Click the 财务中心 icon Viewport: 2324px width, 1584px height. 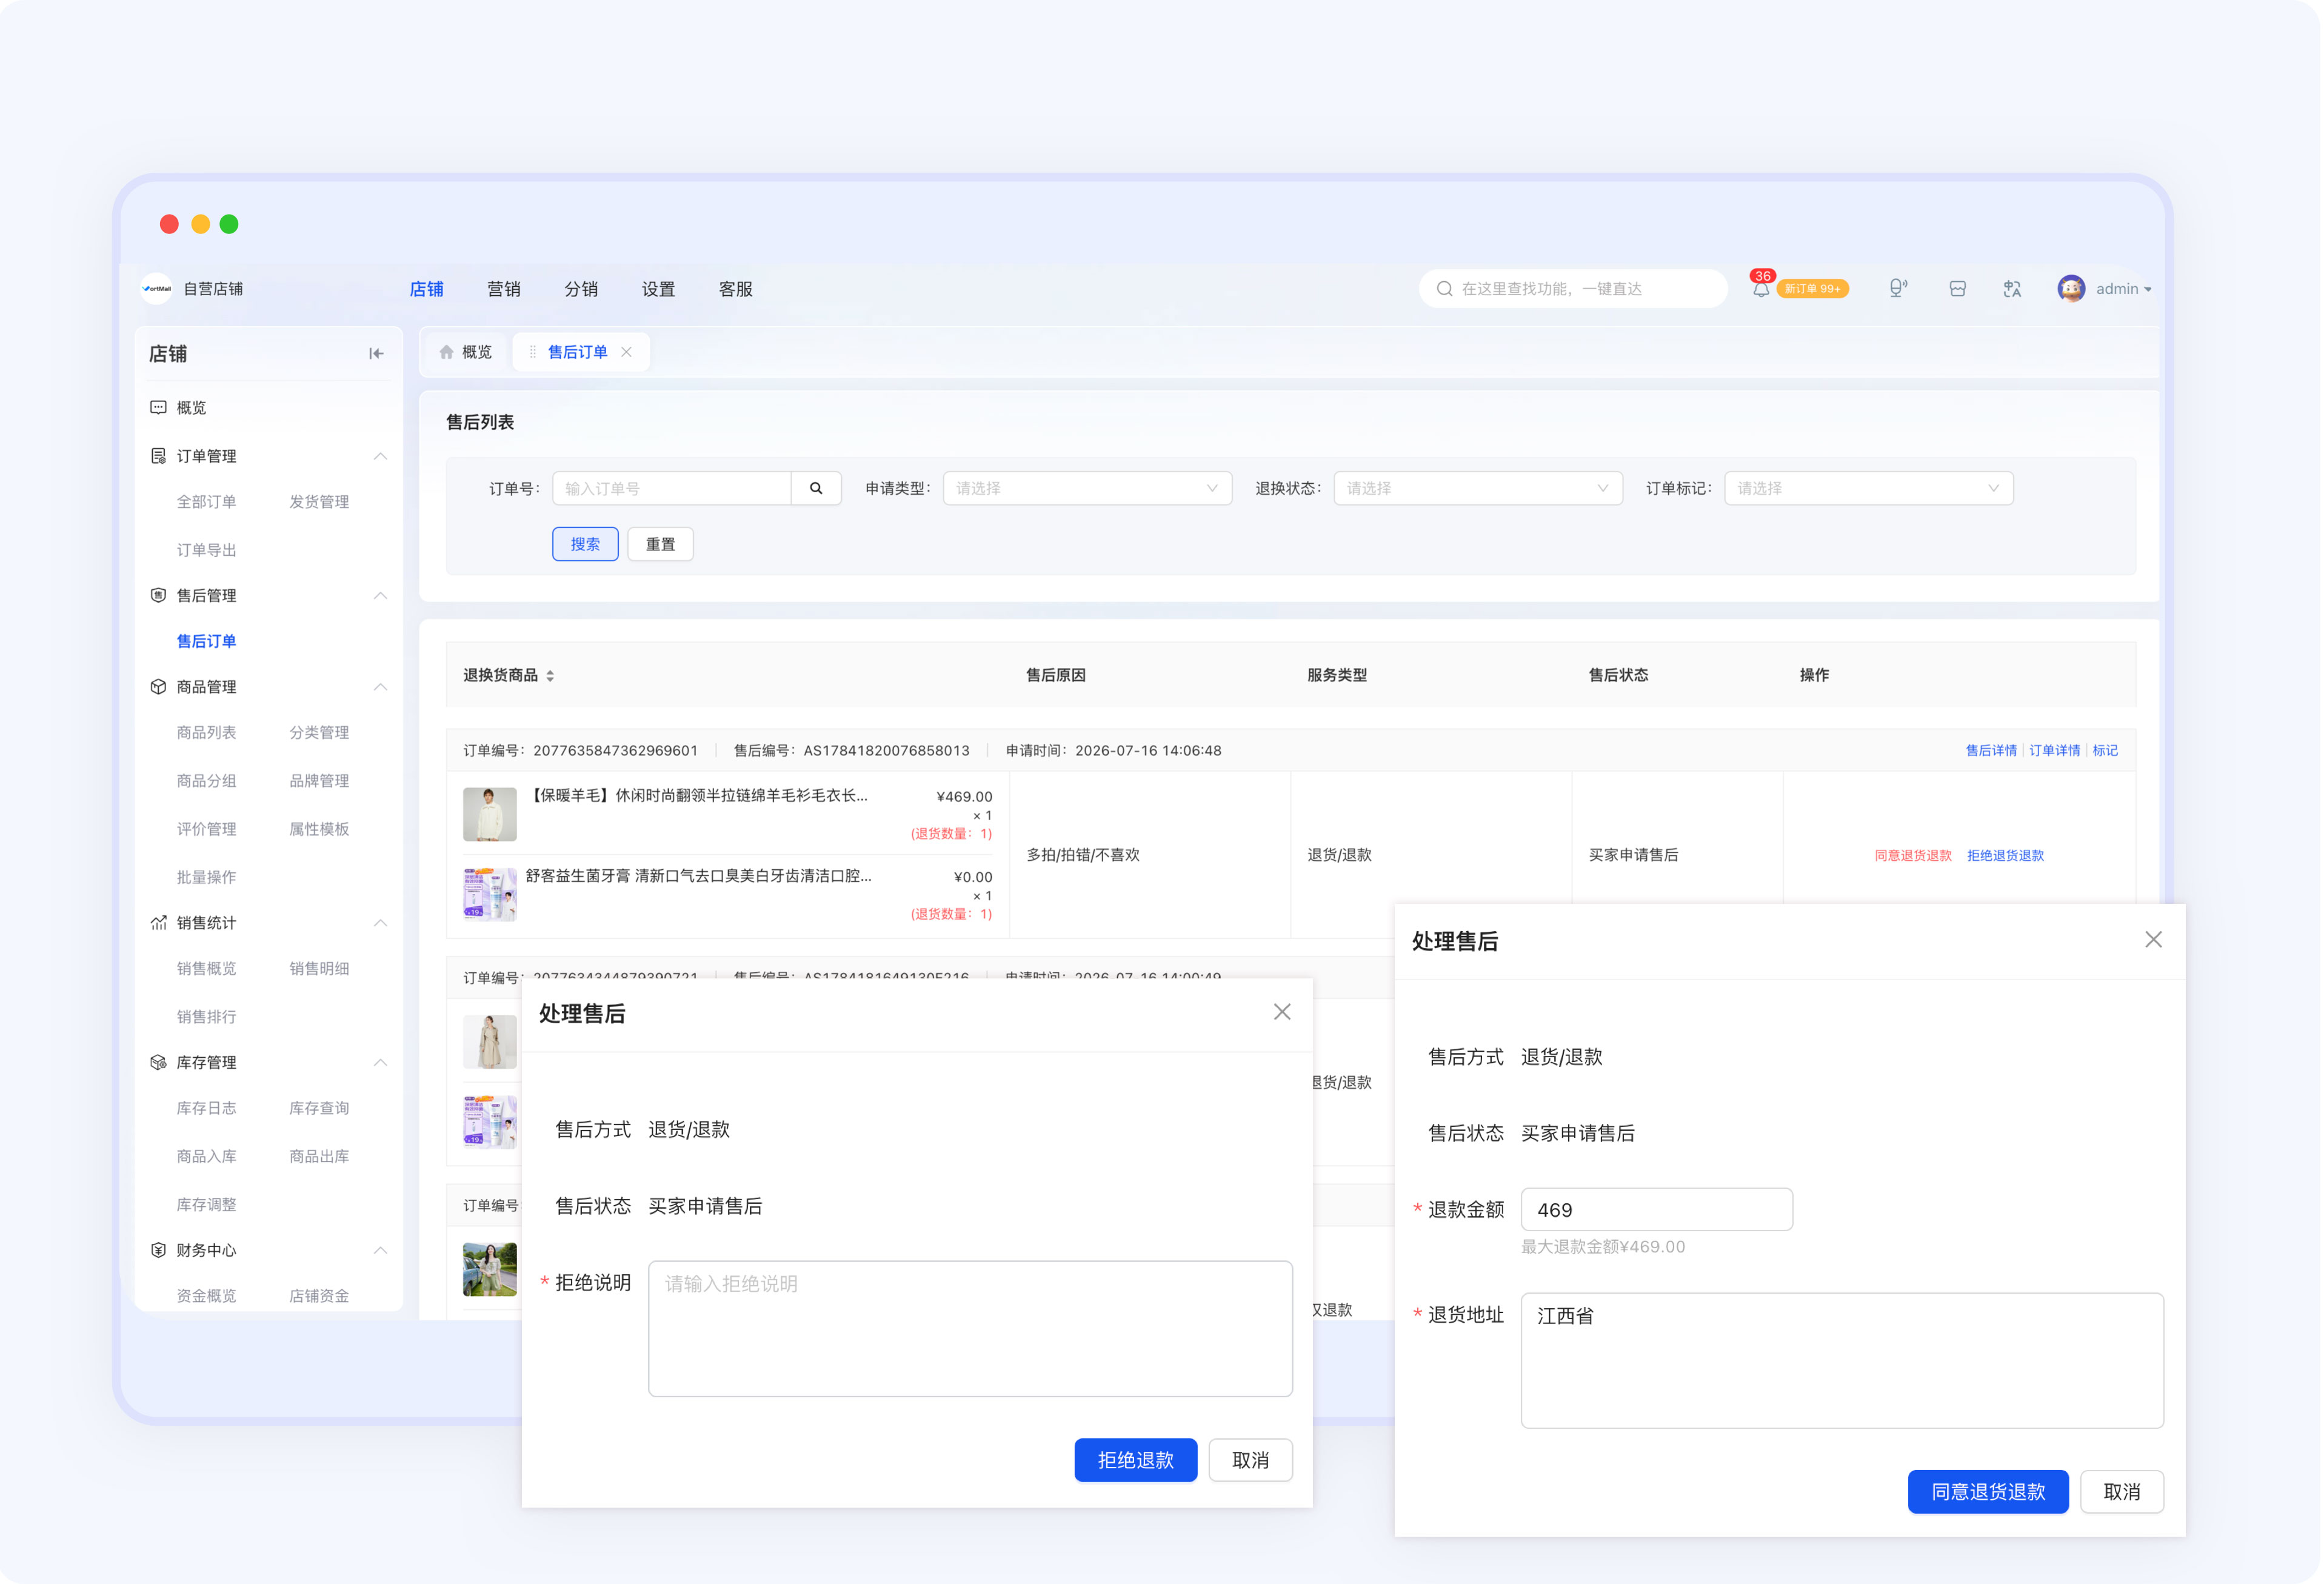coord(158,1250)
